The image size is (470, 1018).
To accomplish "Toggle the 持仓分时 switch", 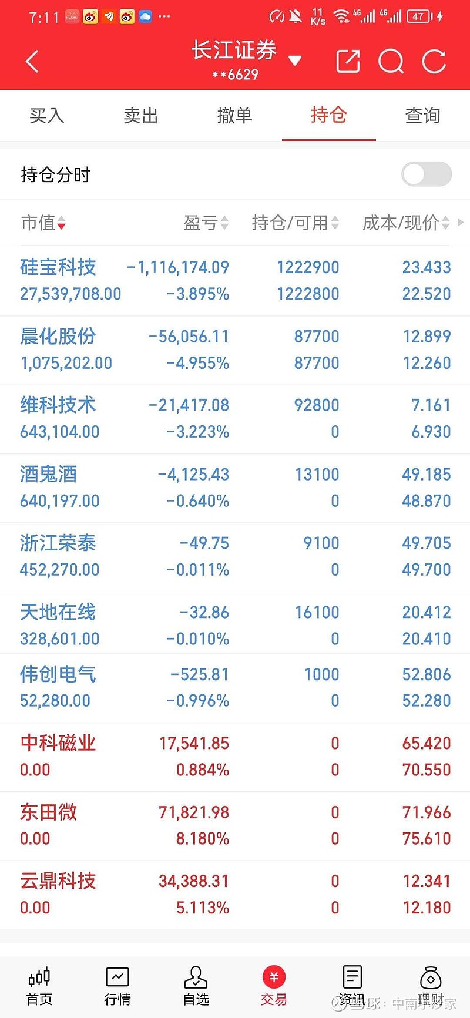I will 427,174.
